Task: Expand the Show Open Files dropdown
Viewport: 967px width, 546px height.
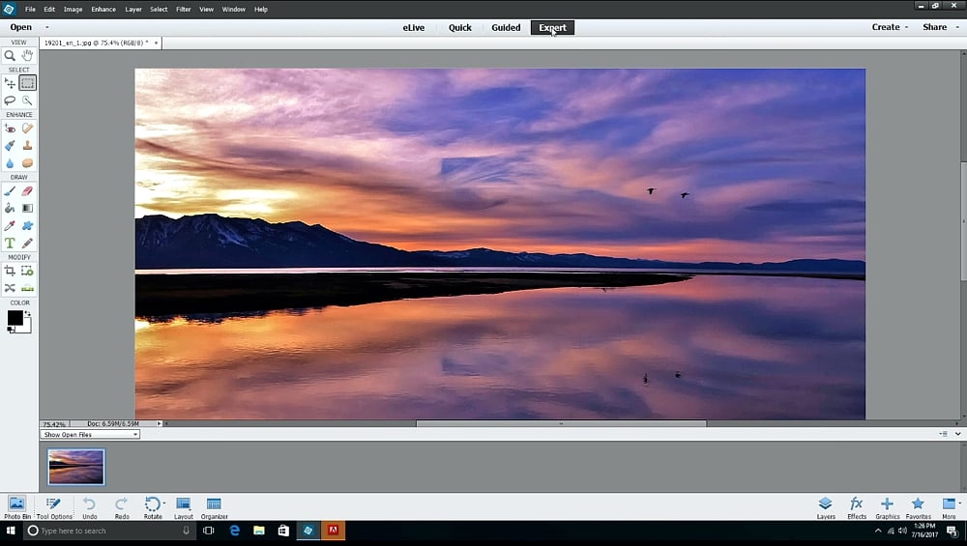Action: pos(91,435)
